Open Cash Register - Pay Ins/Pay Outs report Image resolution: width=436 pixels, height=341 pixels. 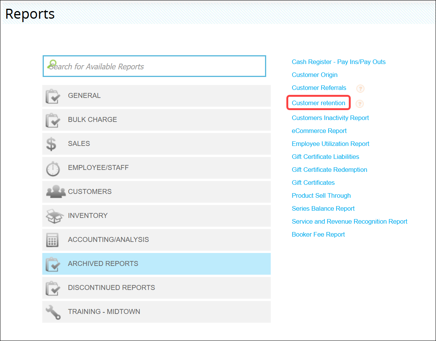339,62
